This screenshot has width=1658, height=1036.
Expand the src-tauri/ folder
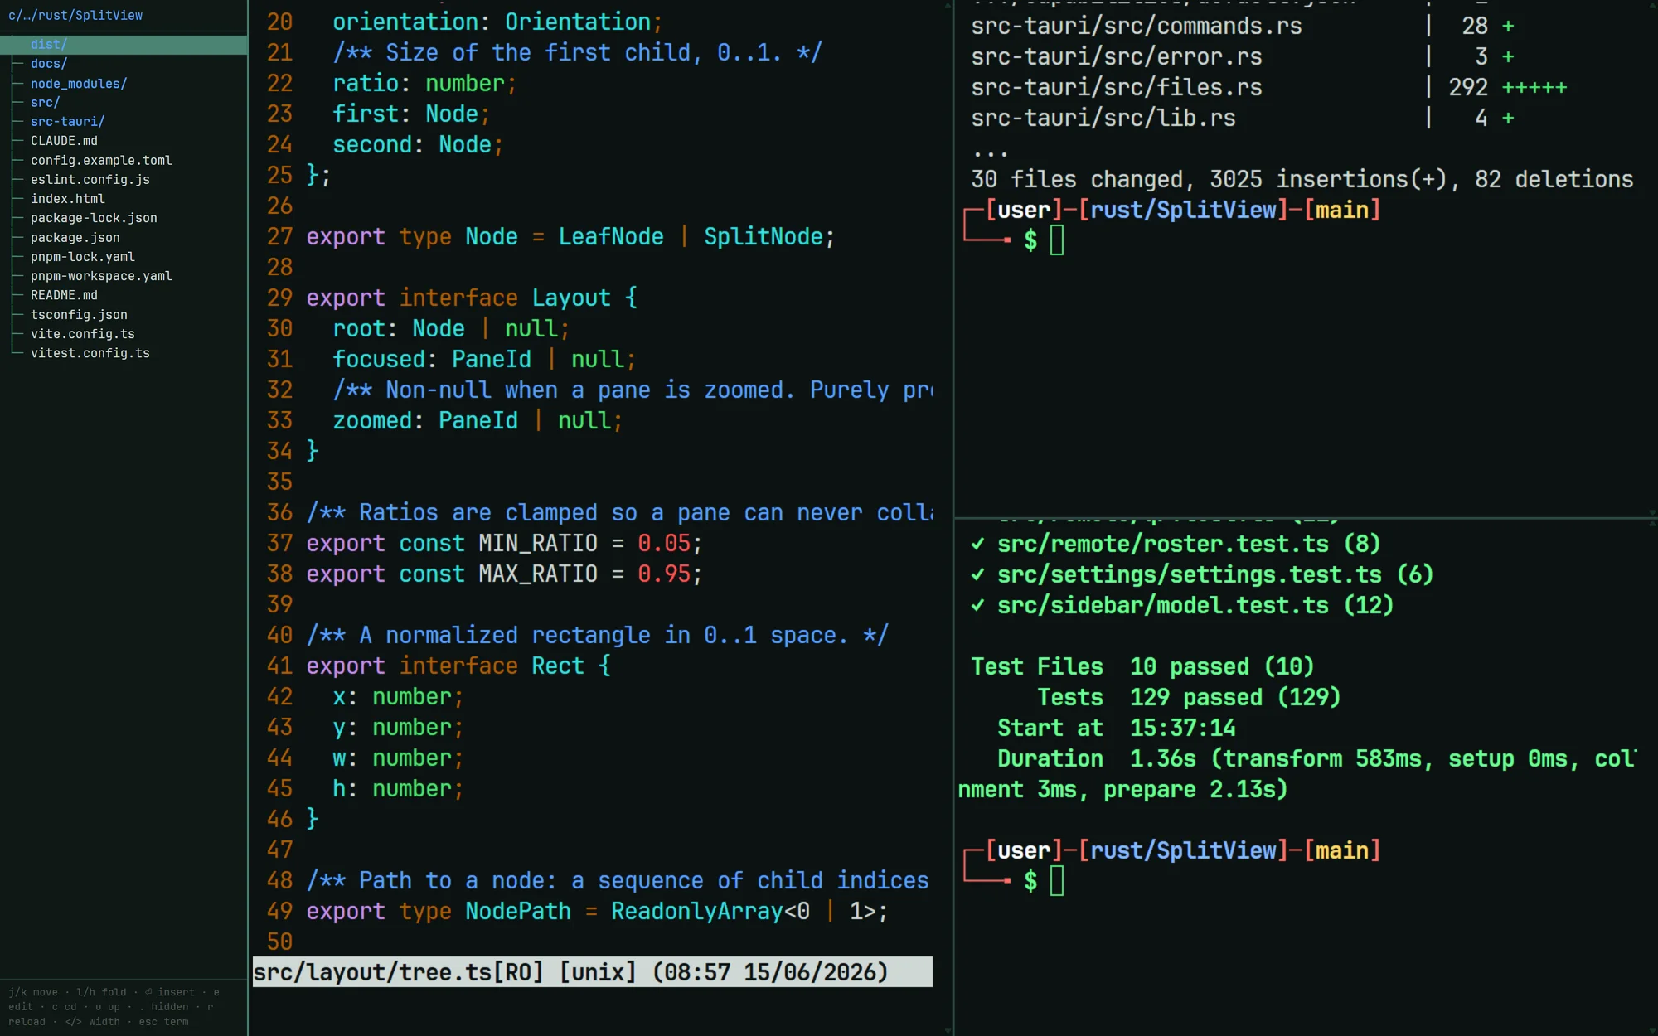[x=67, y=122]
